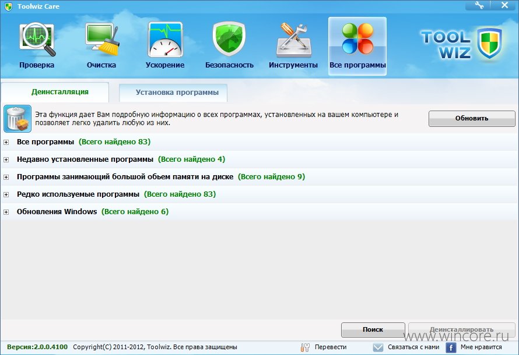Select the Все программы row label
The width and height of the screenshot is (519, 355).
coord(45,142)
